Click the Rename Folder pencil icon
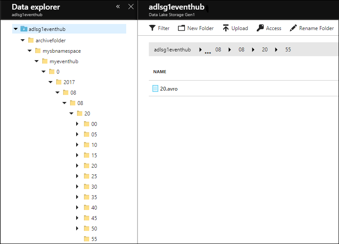 click(x=293, y=28)
